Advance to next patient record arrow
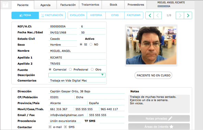203x130 pixels. 180,15
